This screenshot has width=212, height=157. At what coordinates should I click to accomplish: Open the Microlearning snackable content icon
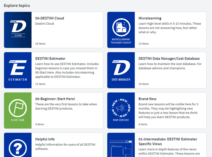coord(121,29)
